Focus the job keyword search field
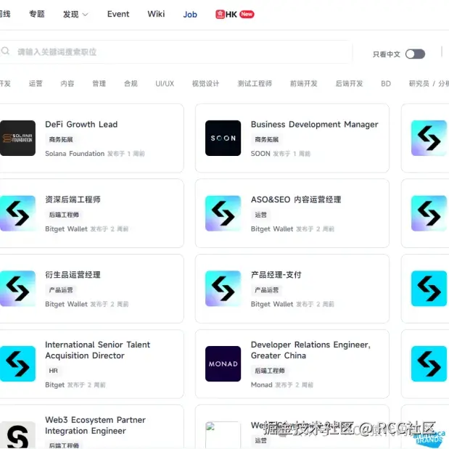 tap(176, 52)
